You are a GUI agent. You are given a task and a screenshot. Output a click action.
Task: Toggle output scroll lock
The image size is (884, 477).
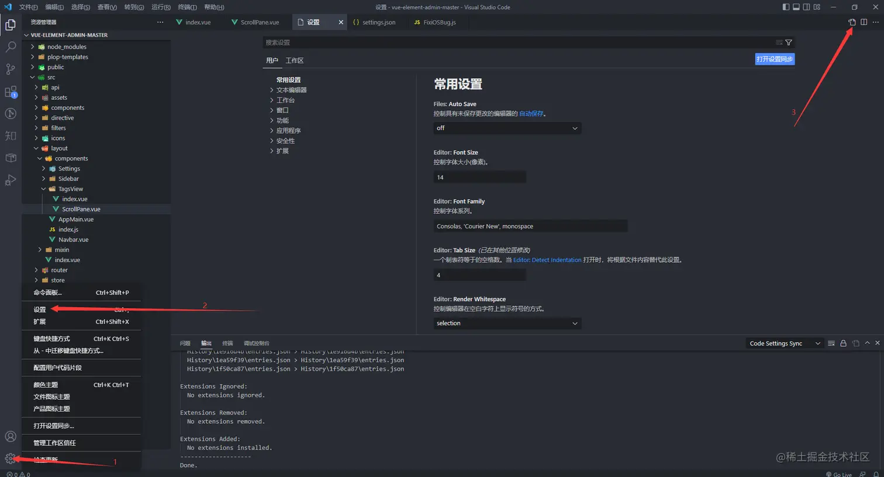843,343
